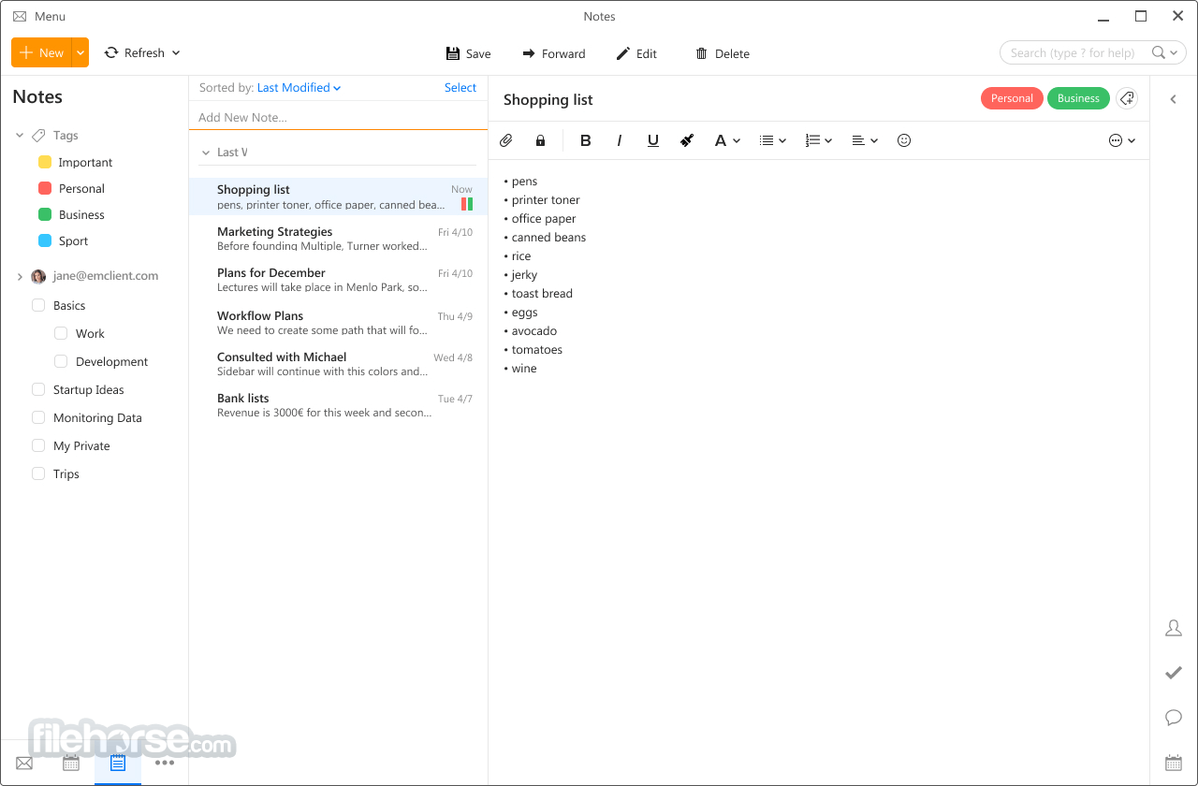
Task: Open the New button dropdown arrow
Action: (80, 52)
